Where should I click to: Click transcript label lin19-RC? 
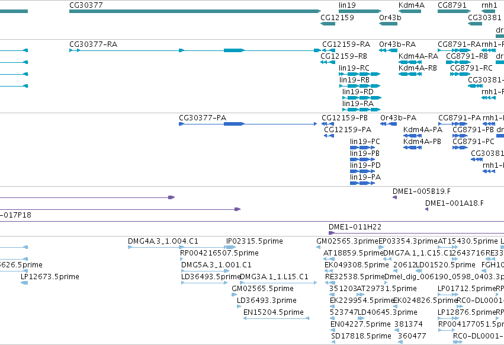(354, 68)
